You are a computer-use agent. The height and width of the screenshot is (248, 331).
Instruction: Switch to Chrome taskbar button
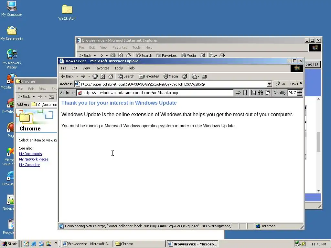click(x=140, y=244)
